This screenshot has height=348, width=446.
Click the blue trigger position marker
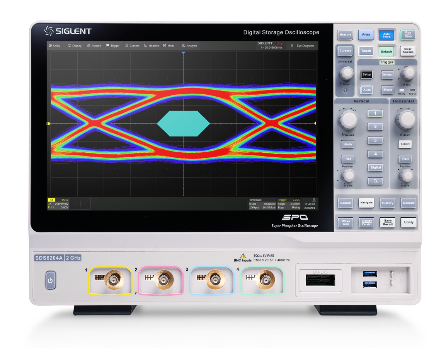(x=184, y=52)
